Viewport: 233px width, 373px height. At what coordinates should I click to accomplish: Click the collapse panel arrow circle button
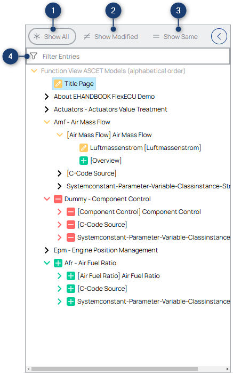219,36
